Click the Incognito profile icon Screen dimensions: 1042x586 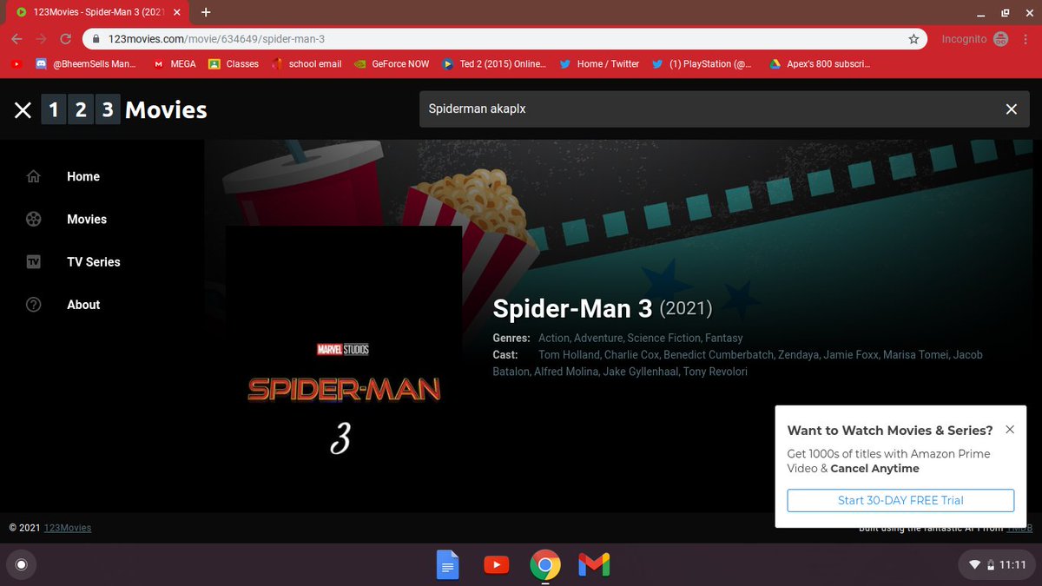point(1000,39)
